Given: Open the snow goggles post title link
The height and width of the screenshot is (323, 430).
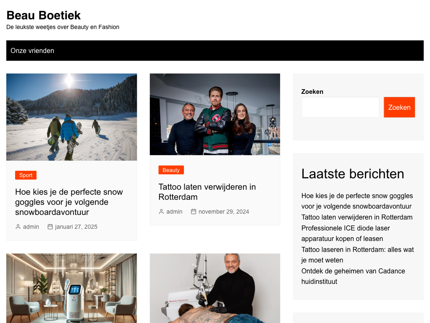Looking at the screenshot, I should (x=69, y=202).
